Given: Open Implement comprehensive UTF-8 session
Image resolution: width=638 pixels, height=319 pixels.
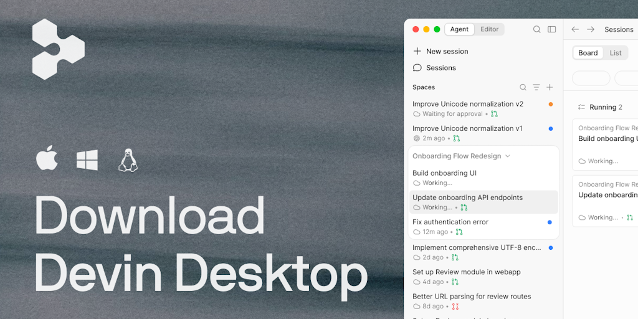Looking at the screenshot, I should click(483, 252).
